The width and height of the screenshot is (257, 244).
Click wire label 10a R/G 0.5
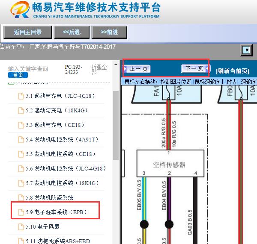point(174,134)
